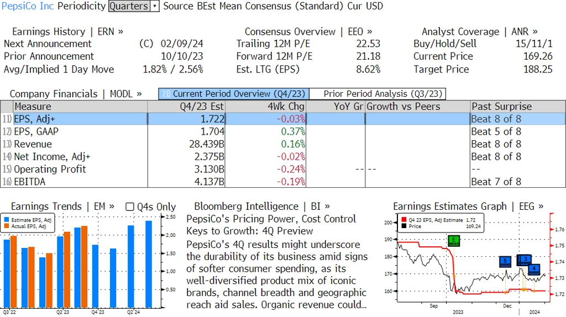
Task: Select the EPS, GAAP row
Action: click(283, 131)
